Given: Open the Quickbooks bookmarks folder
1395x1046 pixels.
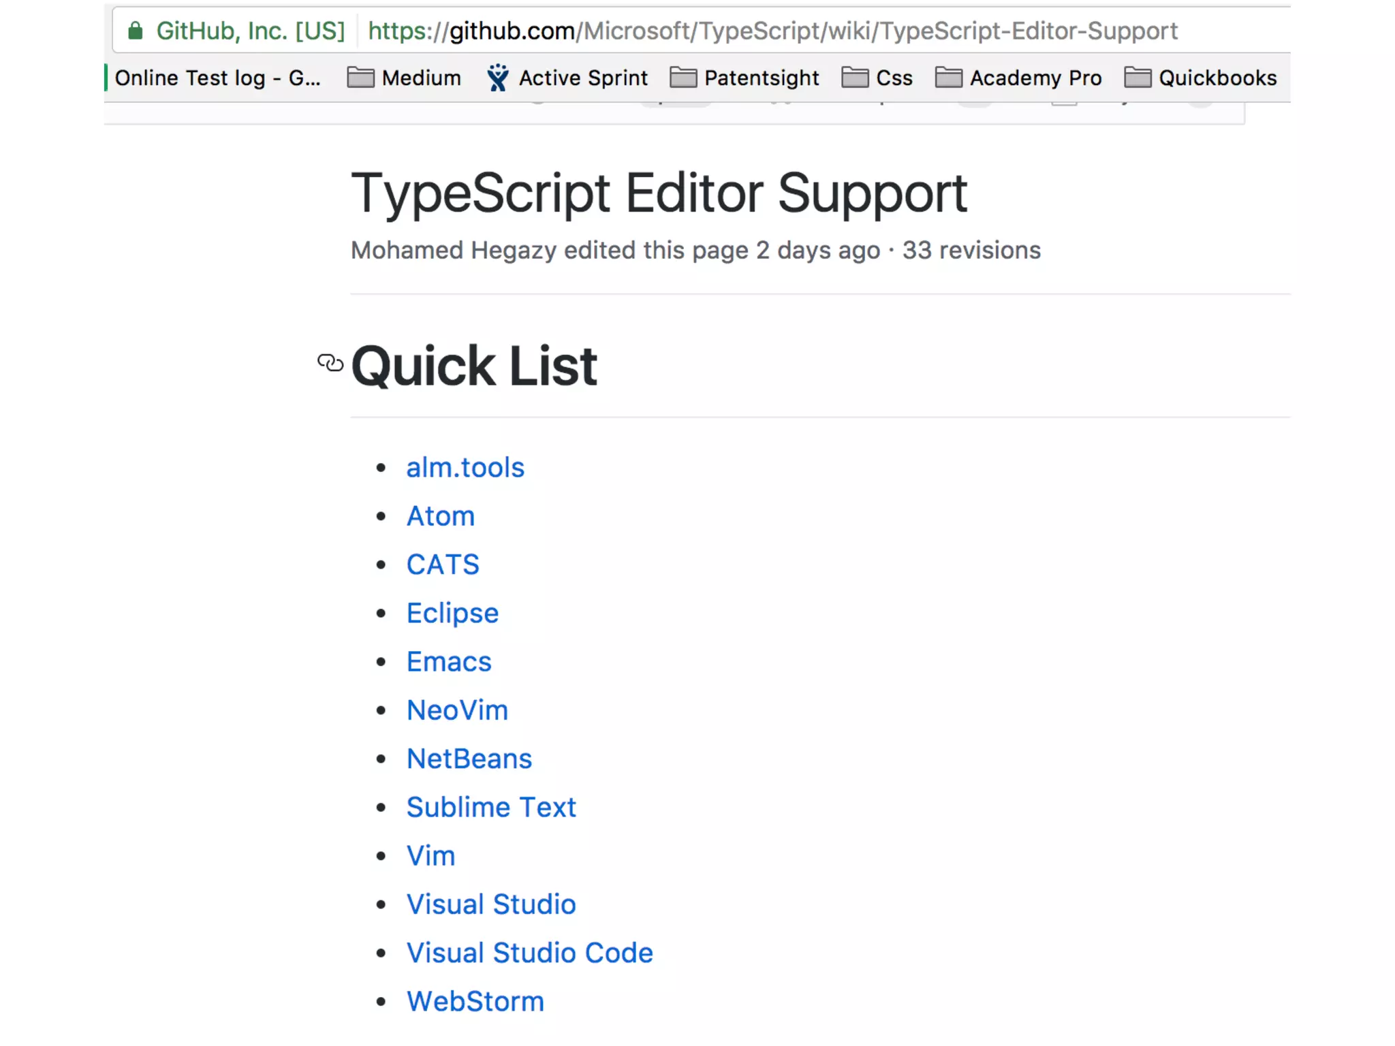Looking at the screenshot, I should (x=1201, y=78).
